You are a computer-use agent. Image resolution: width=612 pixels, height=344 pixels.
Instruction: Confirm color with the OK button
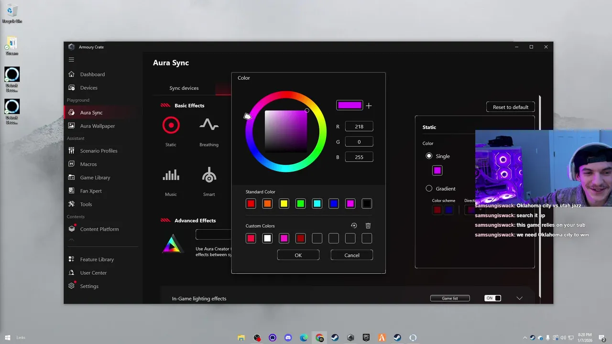click(x=298, y=255)
